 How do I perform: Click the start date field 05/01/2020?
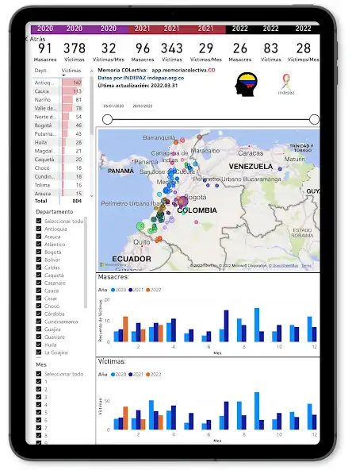113,106
